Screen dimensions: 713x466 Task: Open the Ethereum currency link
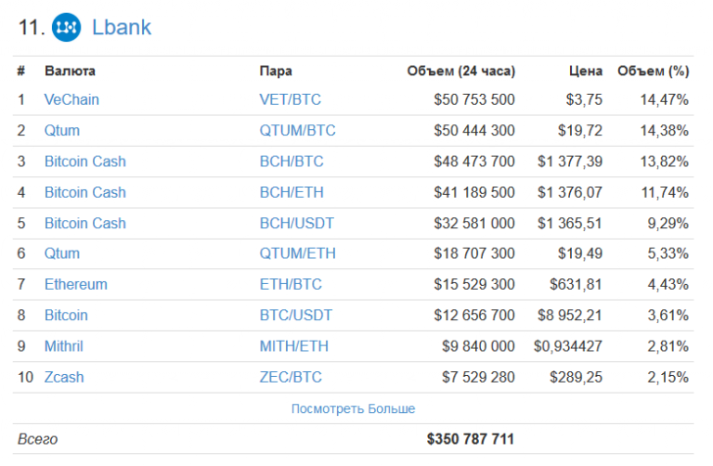click(x=76, y=284)
